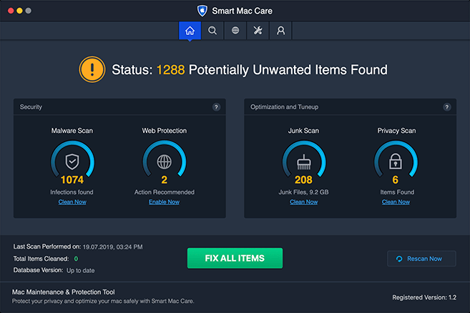Click the Malware Scan shield icon
This screenshot has height=313, width=470.
coord(72,160)
